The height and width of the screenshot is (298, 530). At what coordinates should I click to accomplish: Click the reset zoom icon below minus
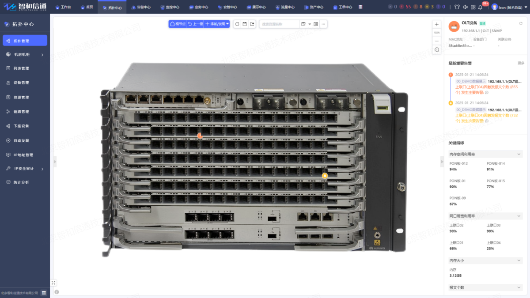pyautogui.click(x=437, y=49)
